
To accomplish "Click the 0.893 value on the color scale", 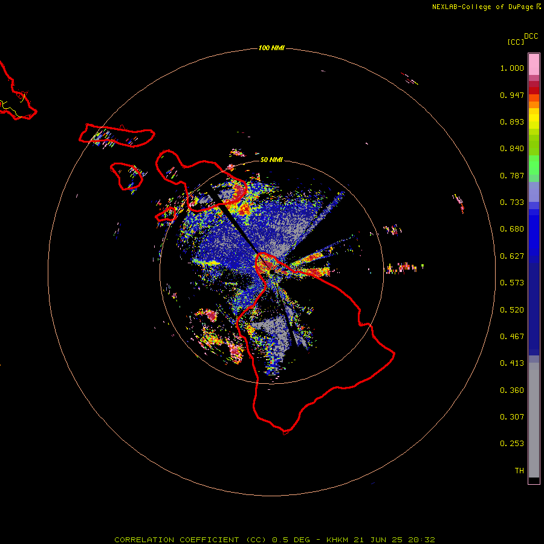I will pyautogui.click(x=512, y=121).
